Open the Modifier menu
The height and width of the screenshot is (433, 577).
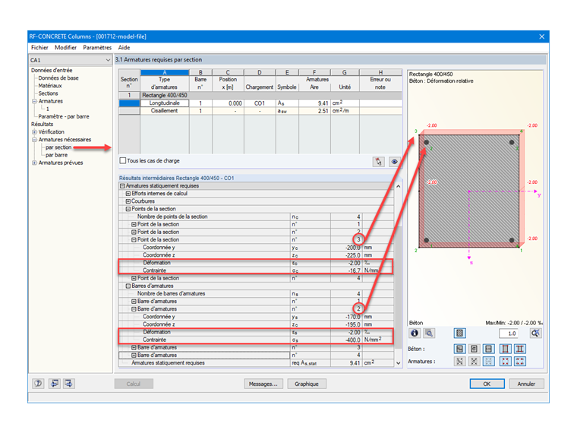(65, 48)
